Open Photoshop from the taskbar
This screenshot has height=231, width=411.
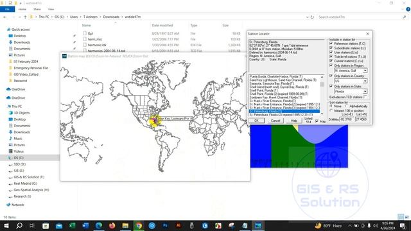point(165,225)
